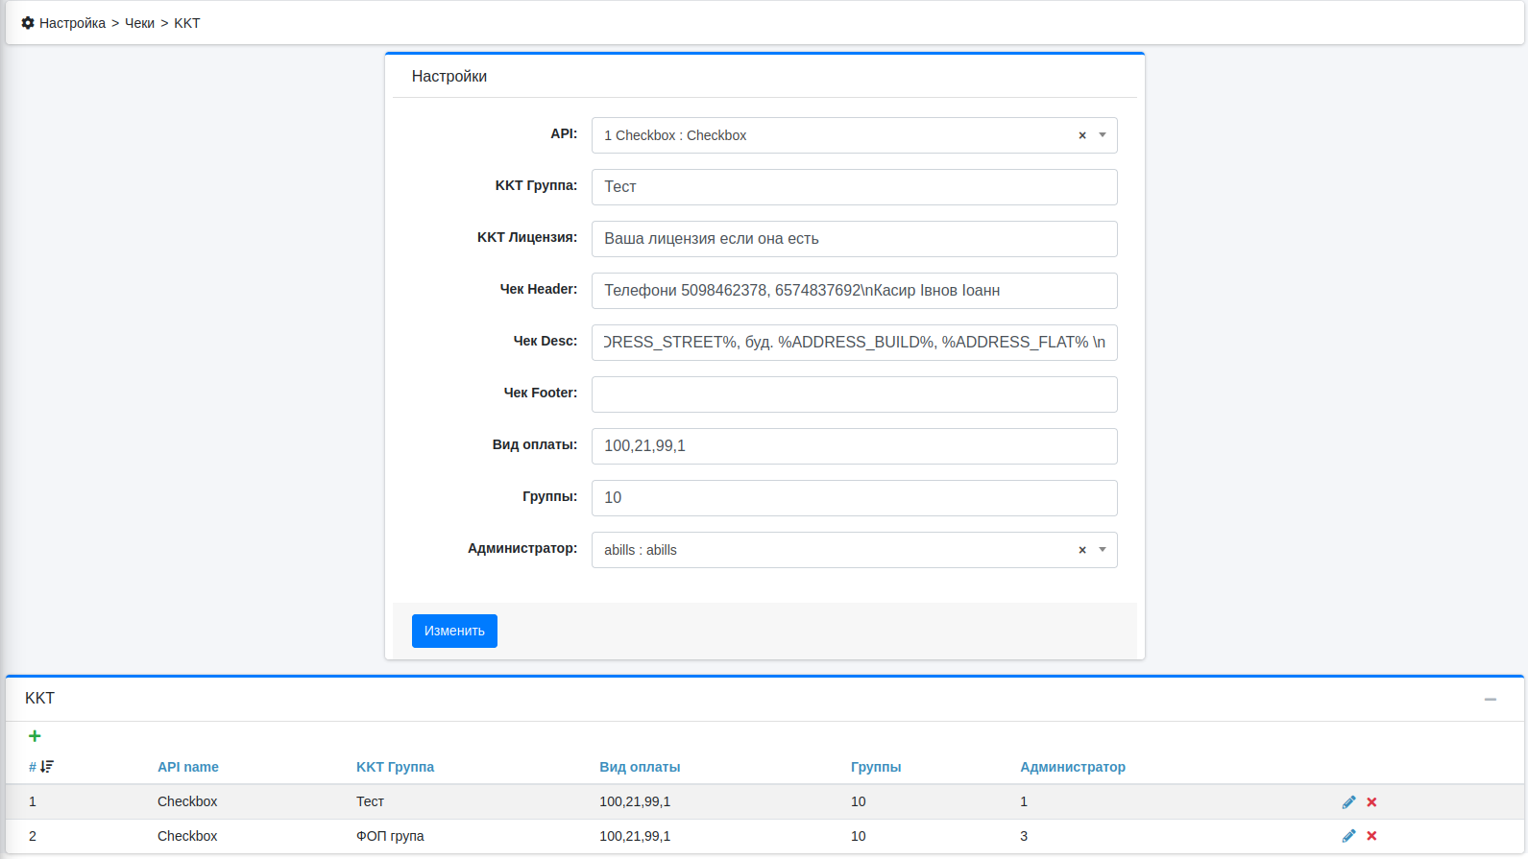Delete the Тест row with red cross
Viewport: 1528px width, 859px height.
(x=1371, y=801)
